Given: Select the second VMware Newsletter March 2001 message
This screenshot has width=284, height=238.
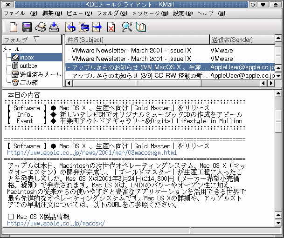Looking at the screenshot, I should point(170,59).
